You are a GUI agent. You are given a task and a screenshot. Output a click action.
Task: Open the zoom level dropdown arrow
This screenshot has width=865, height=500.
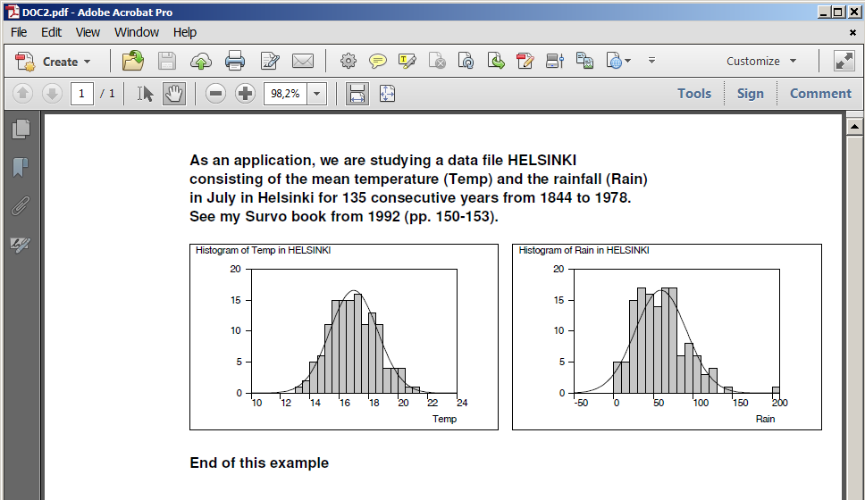[x=316, y=94]
